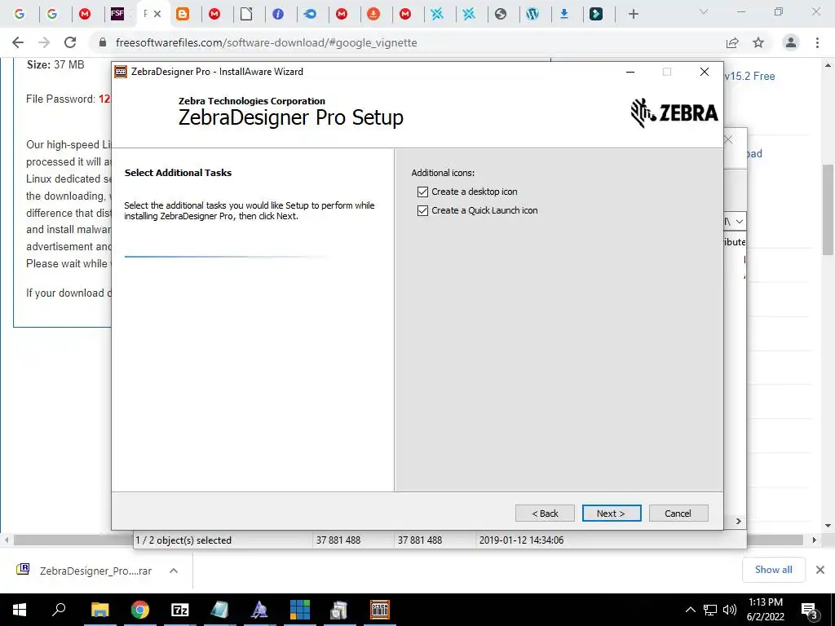Switch to the blue swirl icon tab
This screenshot has height=626, width=835.
tap(310, 14)
